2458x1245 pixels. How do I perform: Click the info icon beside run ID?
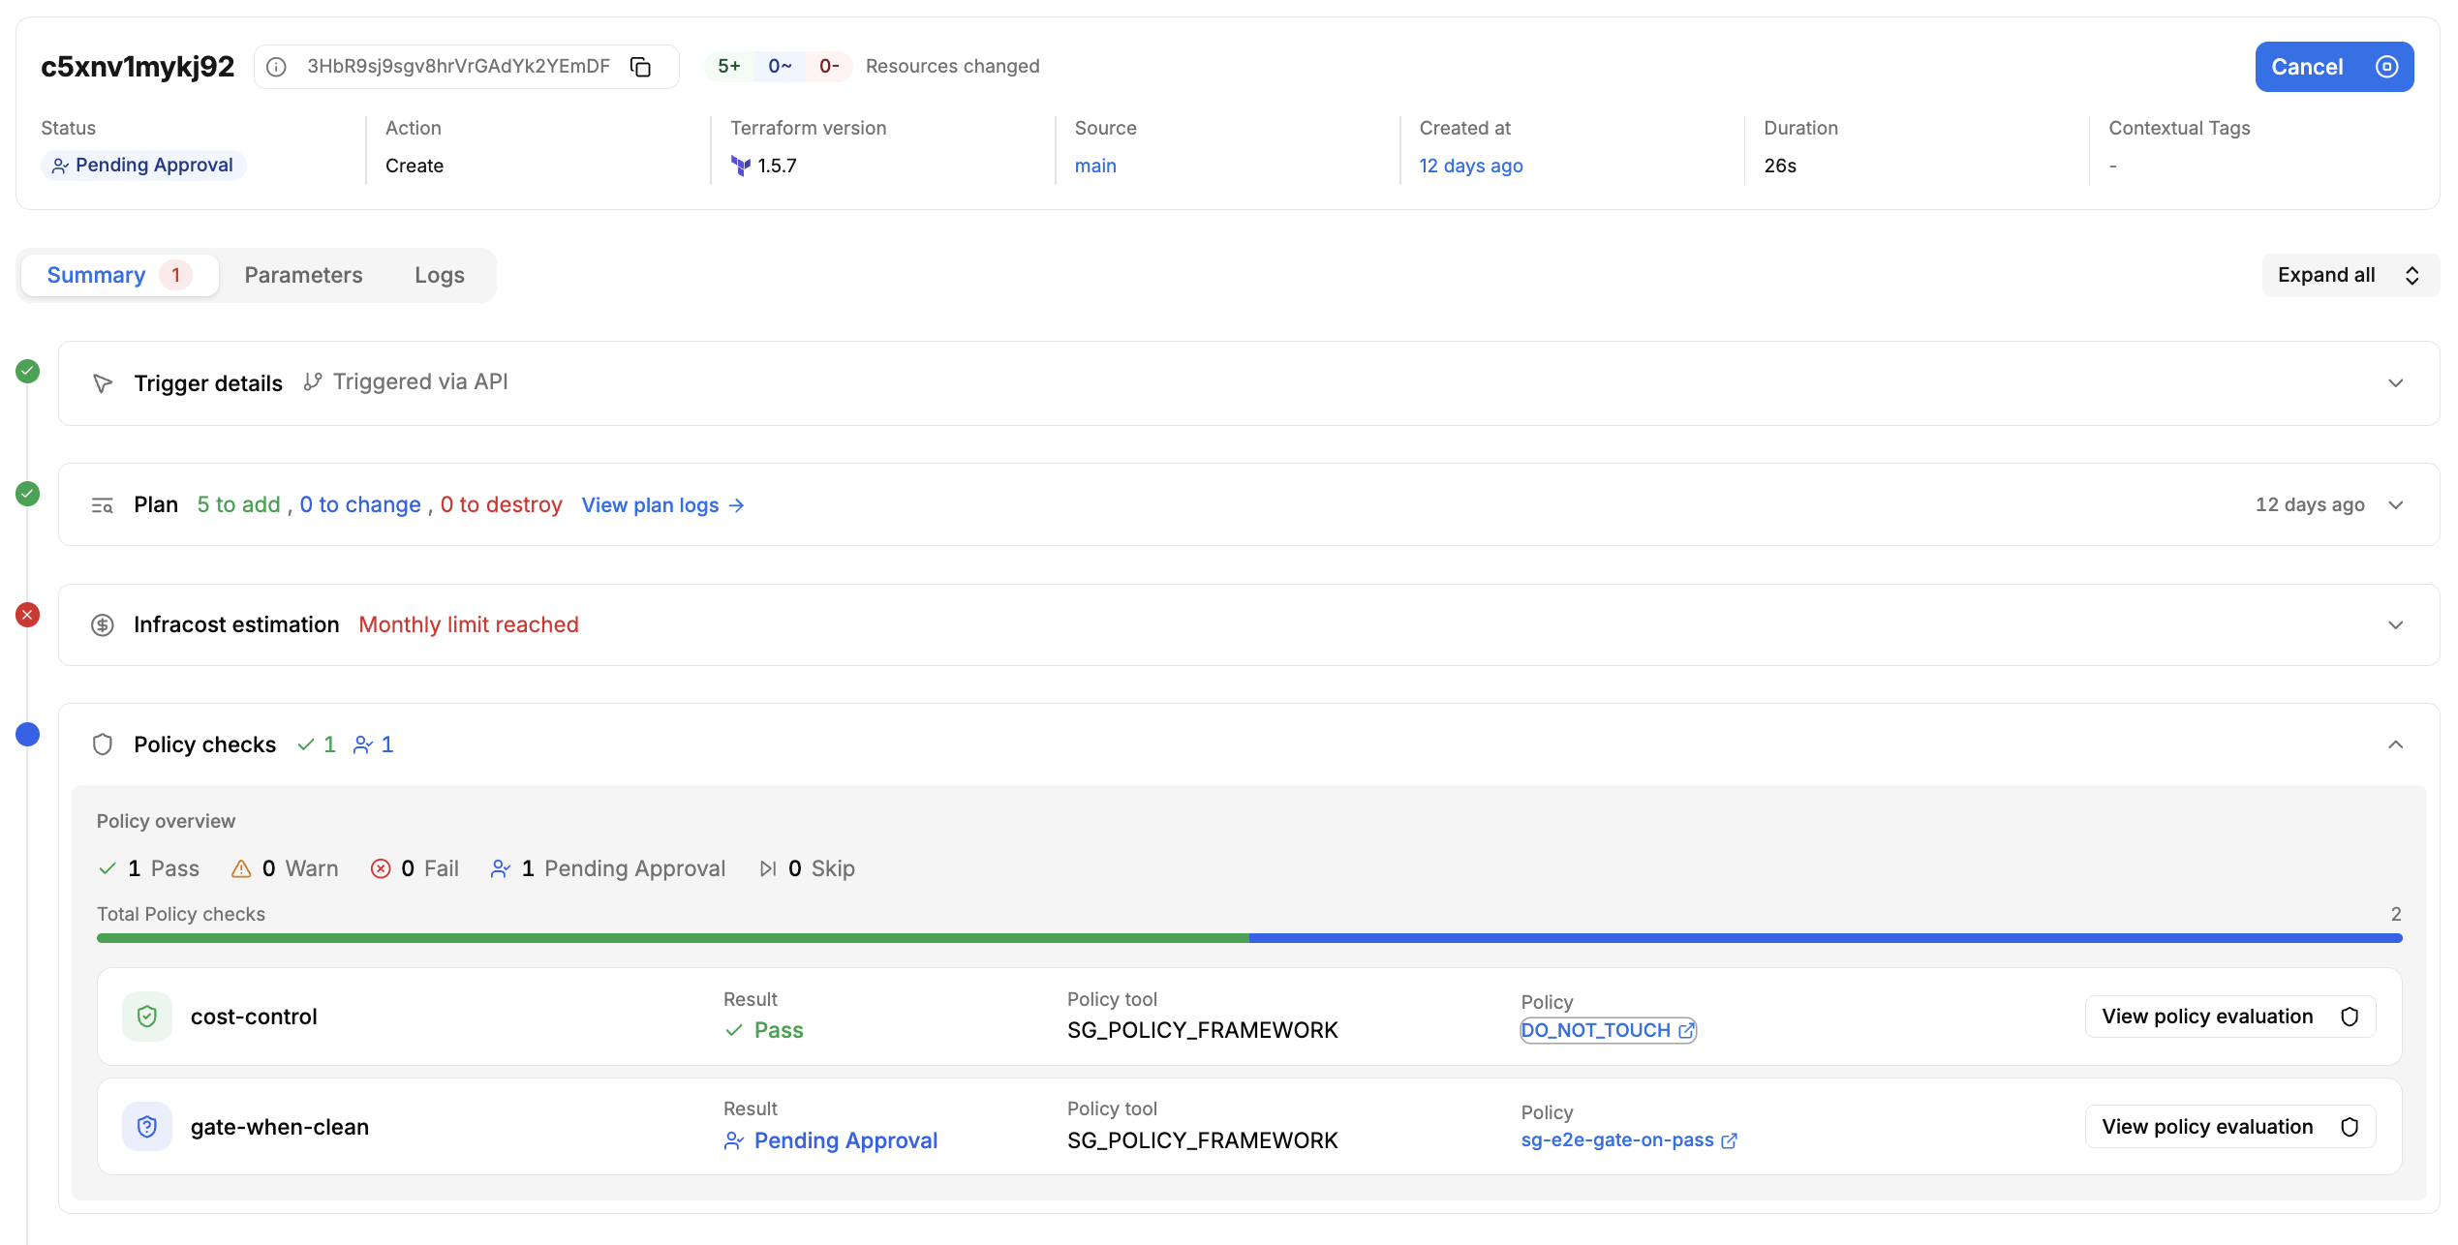276,67
